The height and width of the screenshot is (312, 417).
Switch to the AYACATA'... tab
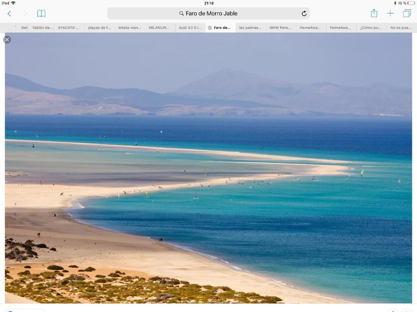[68, 28]
